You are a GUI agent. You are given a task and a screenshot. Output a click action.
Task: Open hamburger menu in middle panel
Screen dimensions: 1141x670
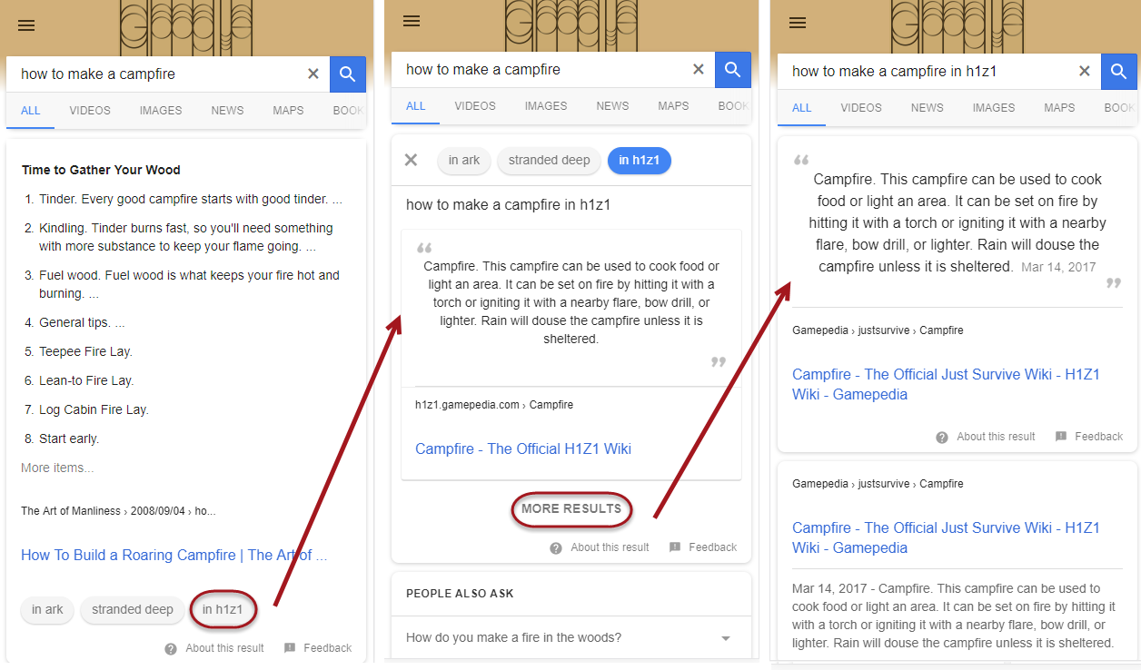coord(412,21)
